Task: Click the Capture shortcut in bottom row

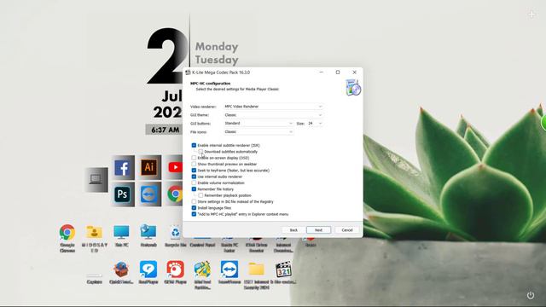Action: click(x=95, y=278)
